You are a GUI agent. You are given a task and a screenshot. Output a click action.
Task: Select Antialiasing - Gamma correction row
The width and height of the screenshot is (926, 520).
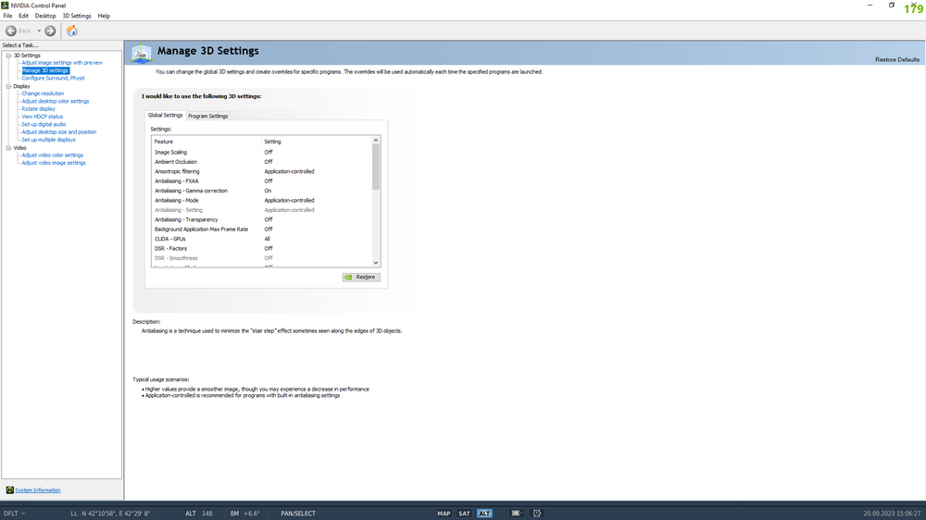(x=262, y=191)
